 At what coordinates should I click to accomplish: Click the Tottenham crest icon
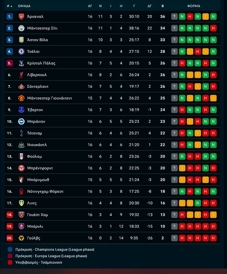tap(21, 133)
